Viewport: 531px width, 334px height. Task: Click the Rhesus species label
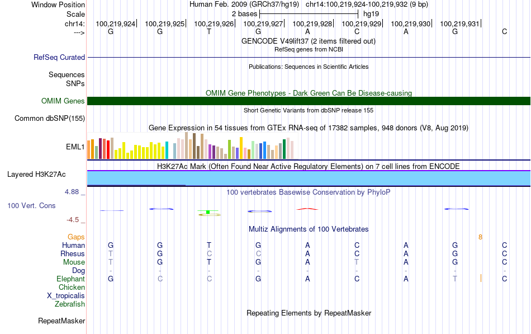[x=73, y=253]
